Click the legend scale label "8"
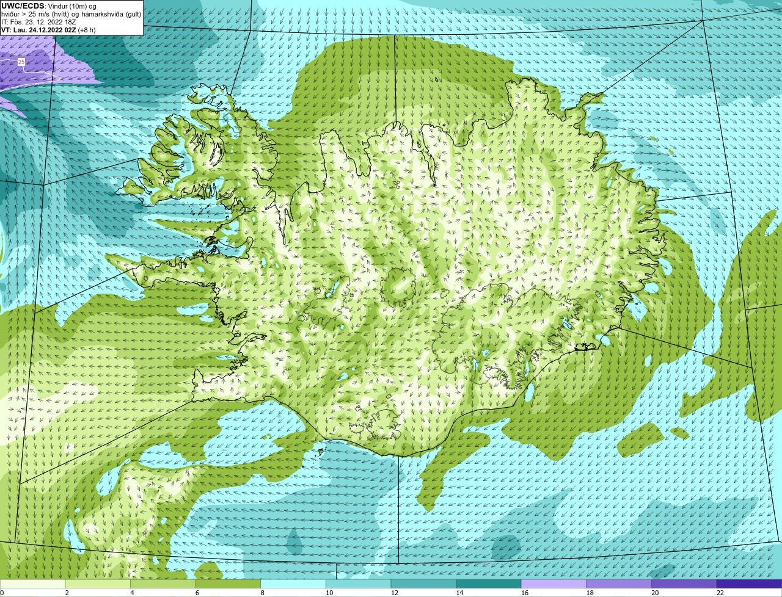Screen dimensions: 782x597 tap(262, 593)
